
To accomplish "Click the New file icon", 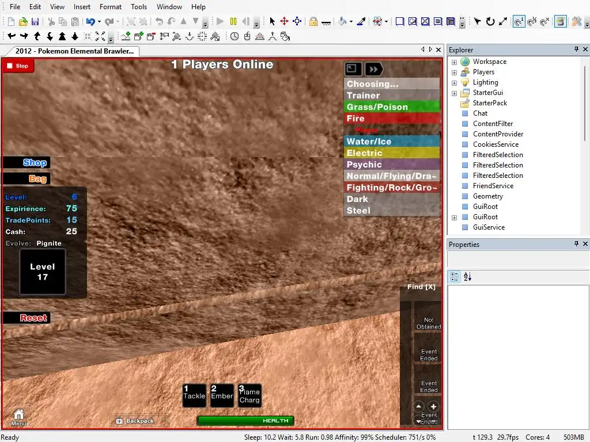I will point(11,21).
